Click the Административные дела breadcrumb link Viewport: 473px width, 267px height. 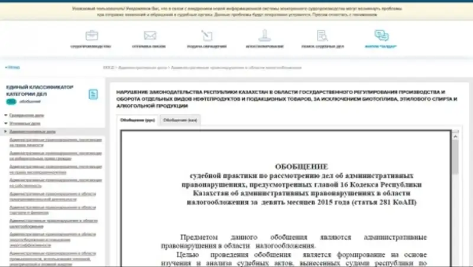click(x=142, y=67)
